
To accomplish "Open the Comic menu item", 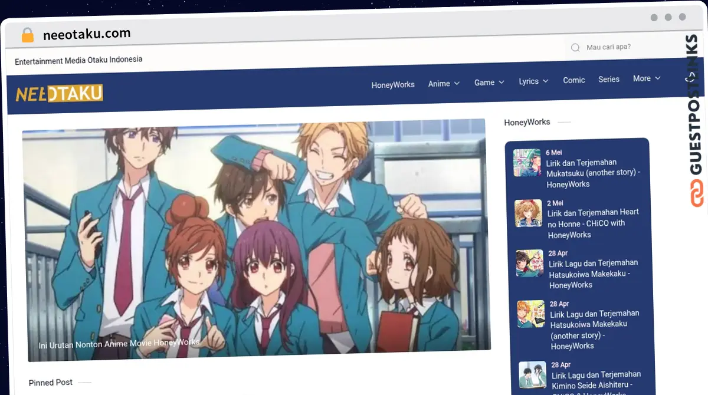I will (574, 80).
